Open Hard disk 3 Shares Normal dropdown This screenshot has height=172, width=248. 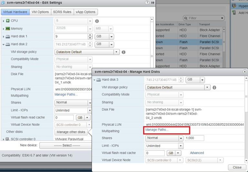coord(181,138)
